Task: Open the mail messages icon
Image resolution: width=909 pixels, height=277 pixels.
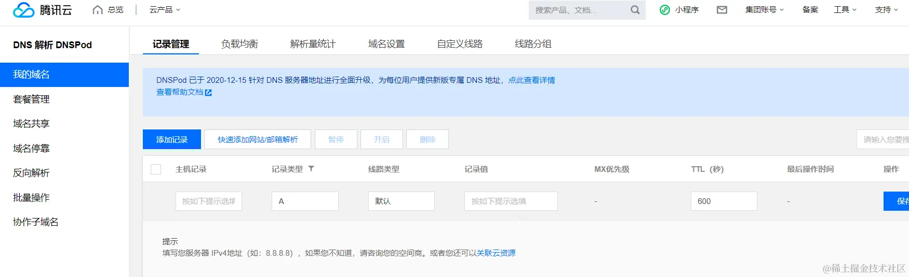Action: pos(722,10)
